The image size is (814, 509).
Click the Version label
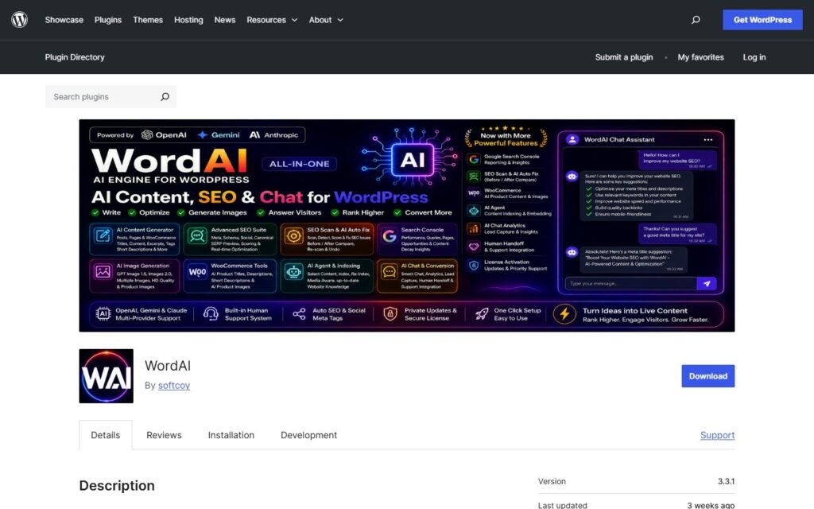coord(552,481)
